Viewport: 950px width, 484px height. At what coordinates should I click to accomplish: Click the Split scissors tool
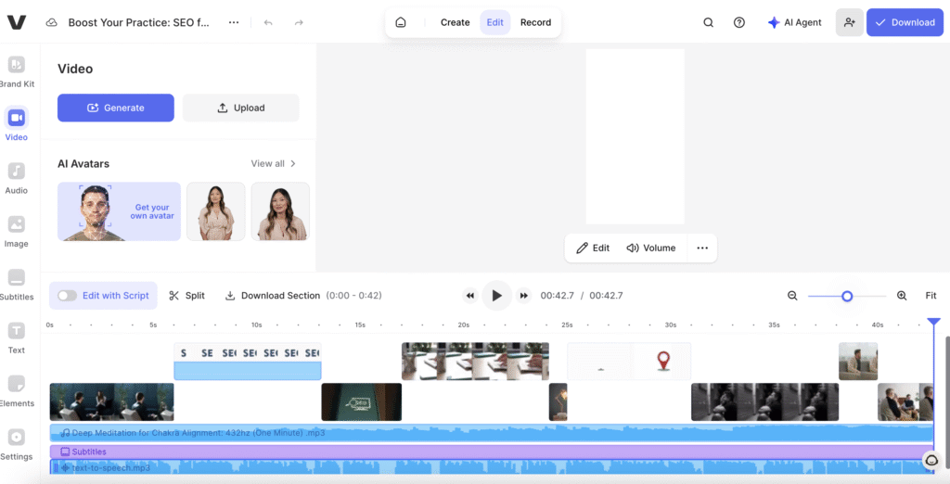click(186, 296)
